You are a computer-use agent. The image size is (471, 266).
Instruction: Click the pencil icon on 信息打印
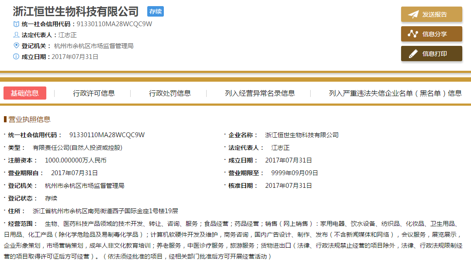413,54
